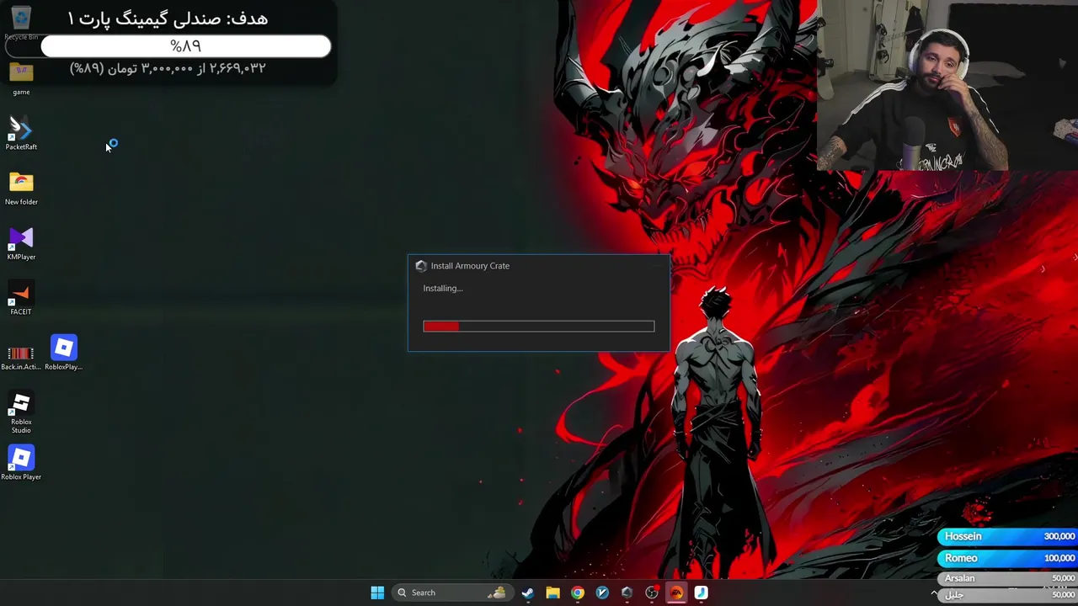Click the Armoury Crate install progress bar
1078x606 pixels.
(x=538, y=326)
